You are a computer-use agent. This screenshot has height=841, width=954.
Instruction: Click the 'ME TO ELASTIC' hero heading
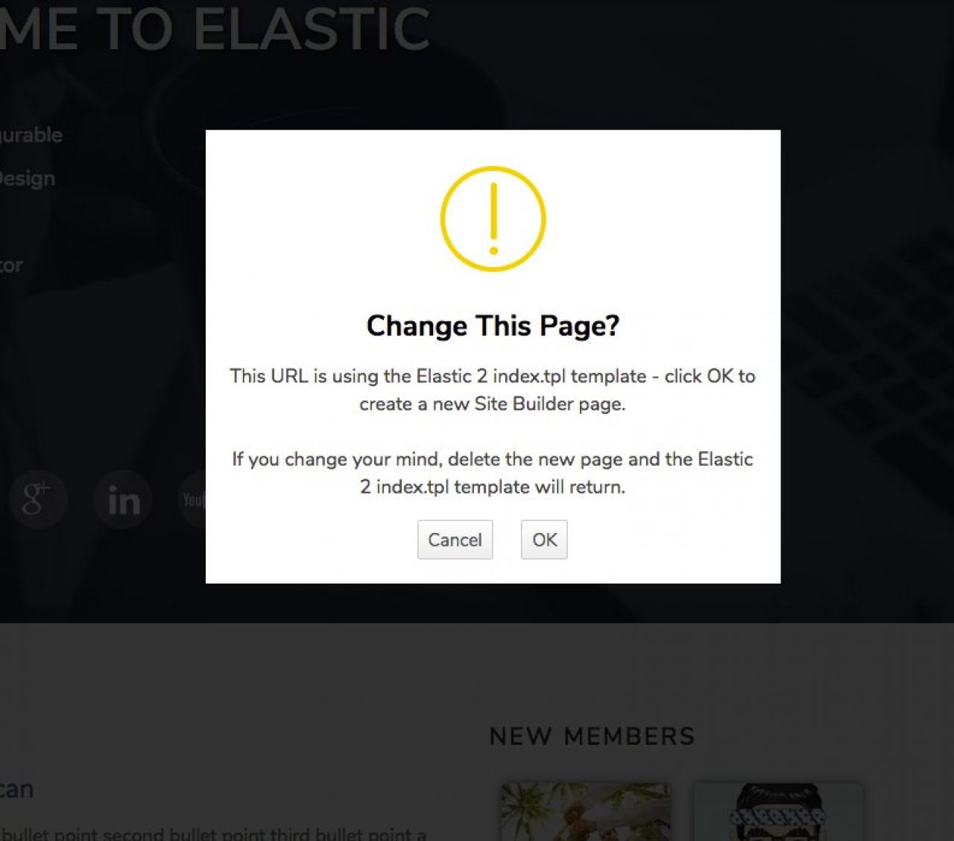[215, 28]
